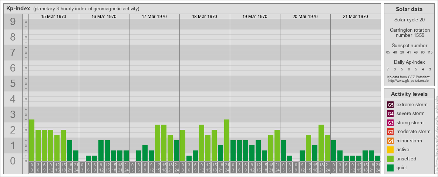The height and width of the screenshot is (177, 438).
Task: Select the dark green quiet swatch
Action: click(391, 167)
